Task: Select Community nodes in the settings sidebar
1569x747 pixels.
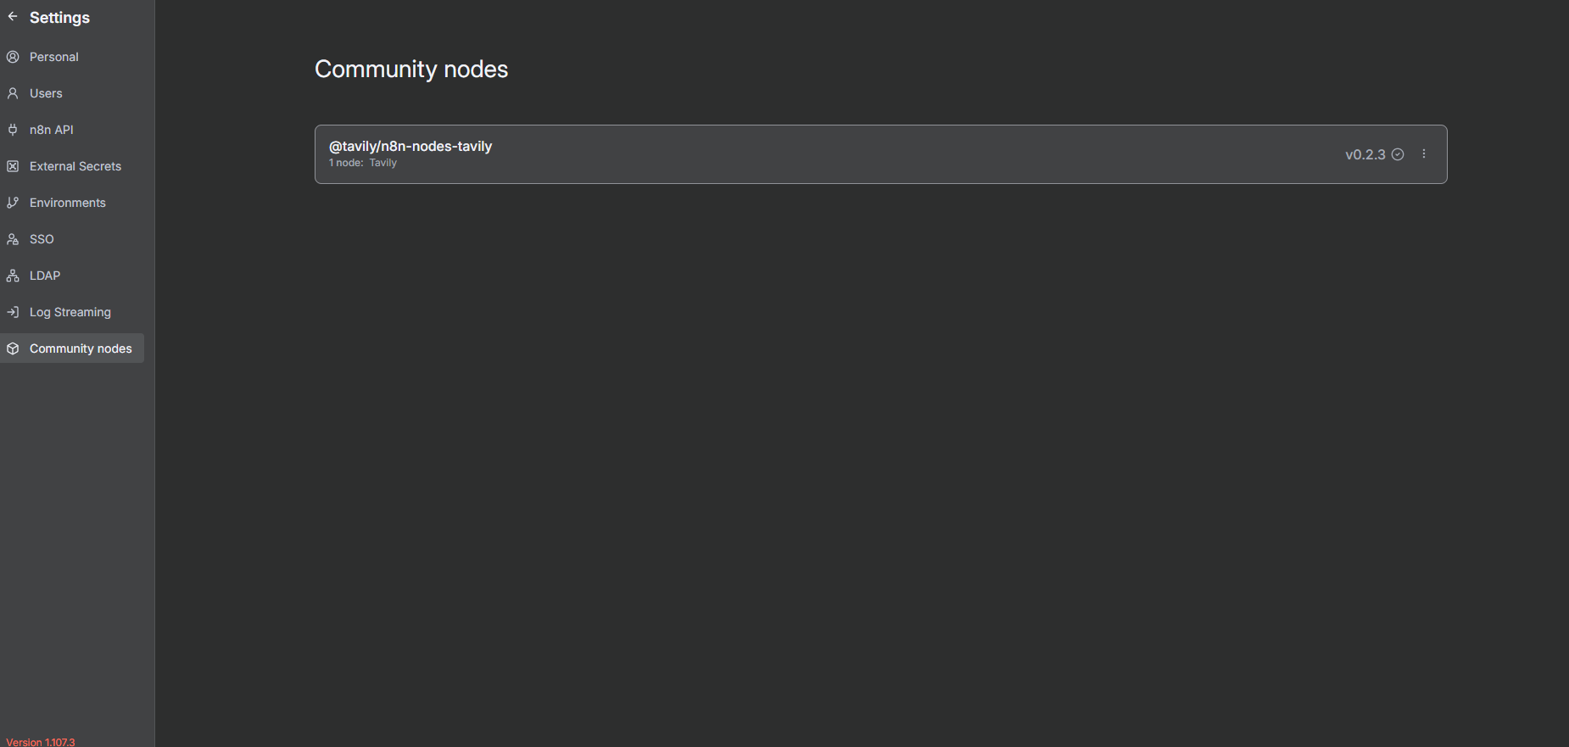Action: pyautogui.click(x=81, y=348)
